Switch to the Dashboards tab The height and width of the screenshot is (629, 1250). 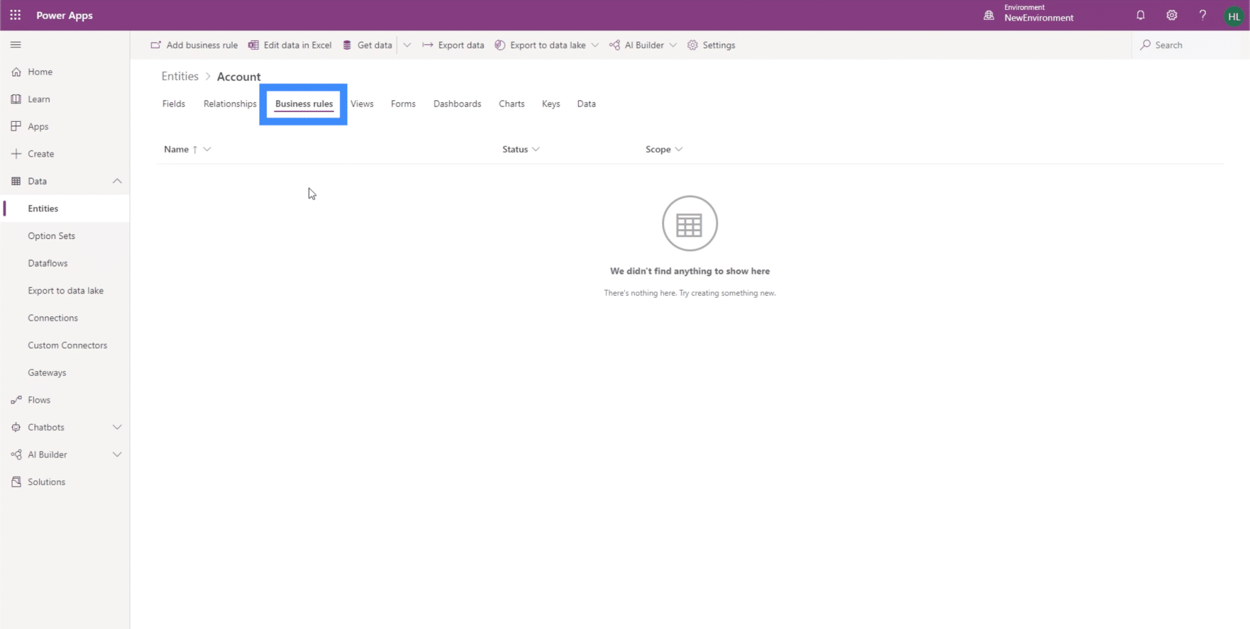click(457, 104)
